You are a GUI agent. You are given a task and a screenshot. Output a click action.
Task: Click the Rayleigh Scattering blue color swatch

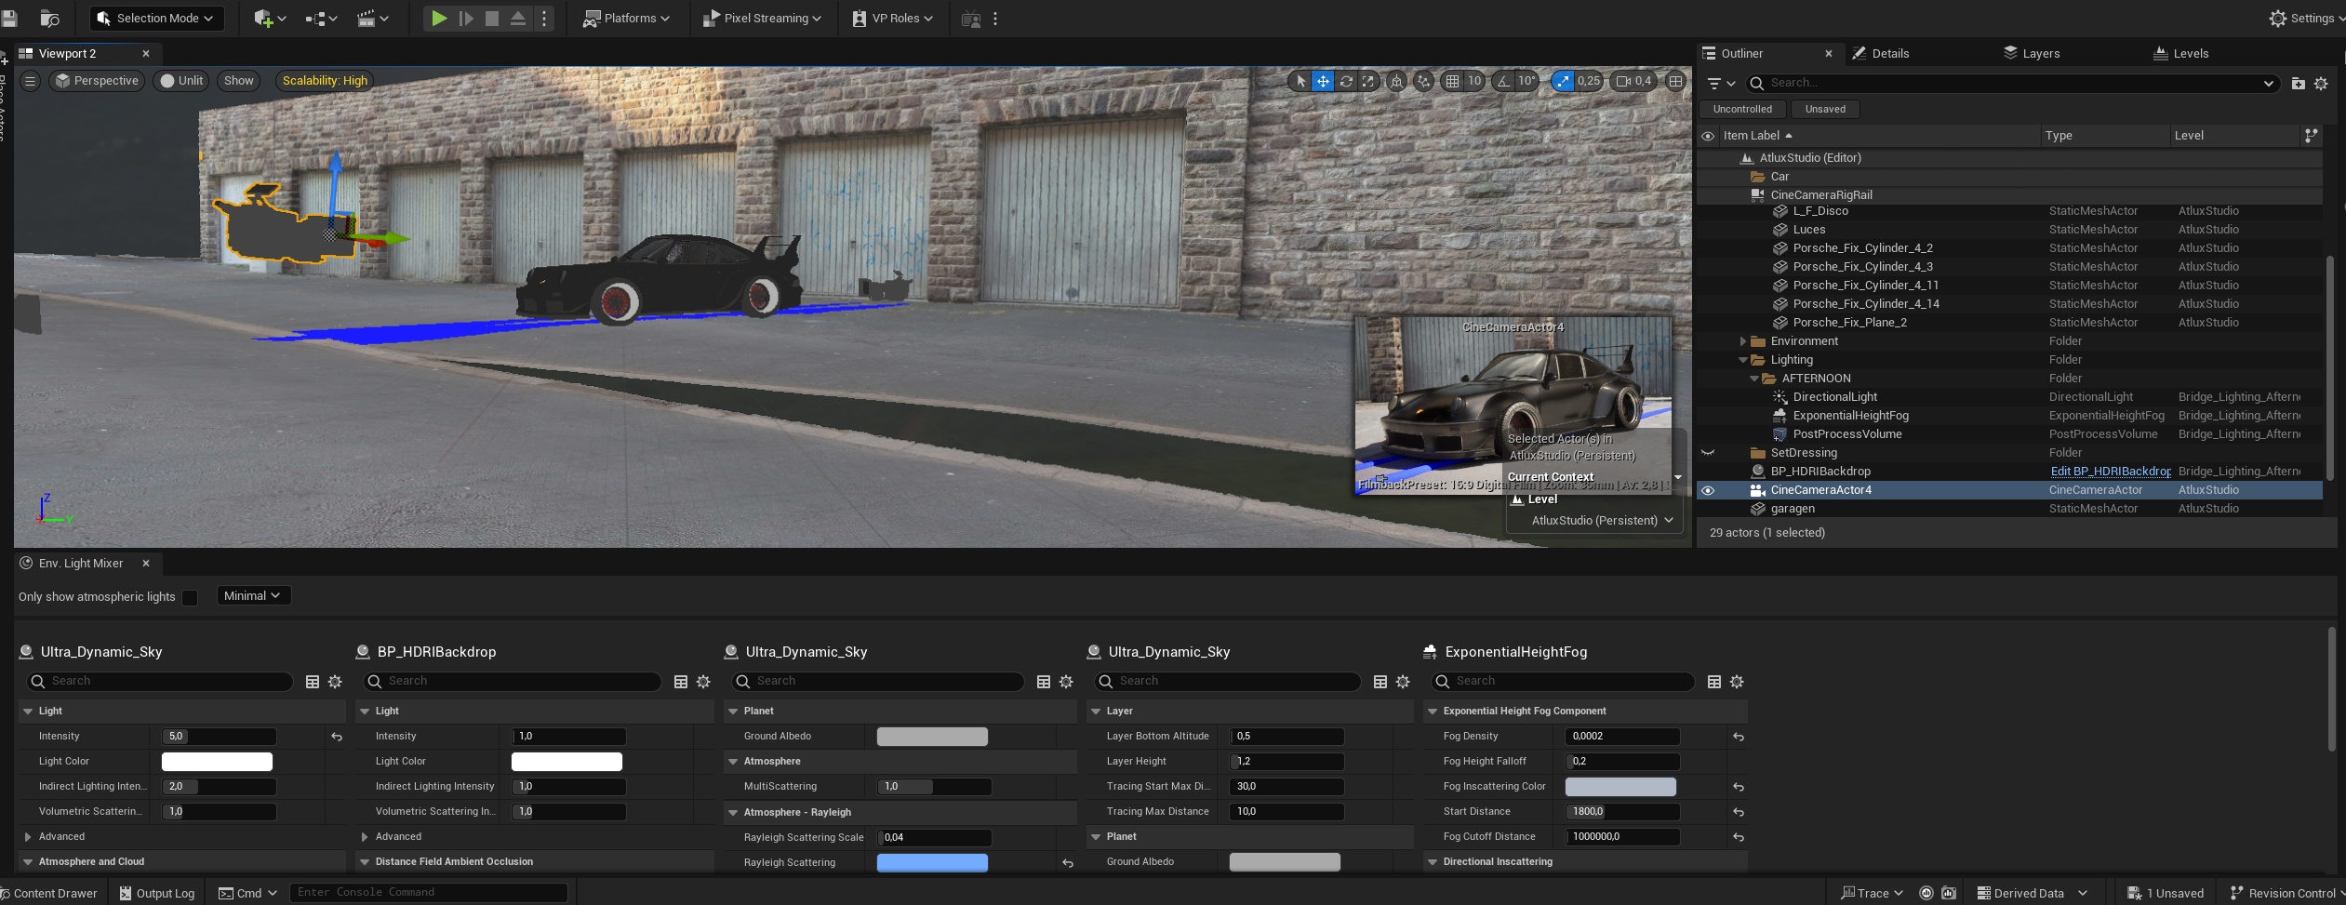932,863
